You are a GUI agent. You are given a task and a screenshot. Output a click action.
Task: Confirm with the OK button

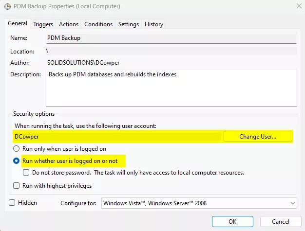point(232,222)
